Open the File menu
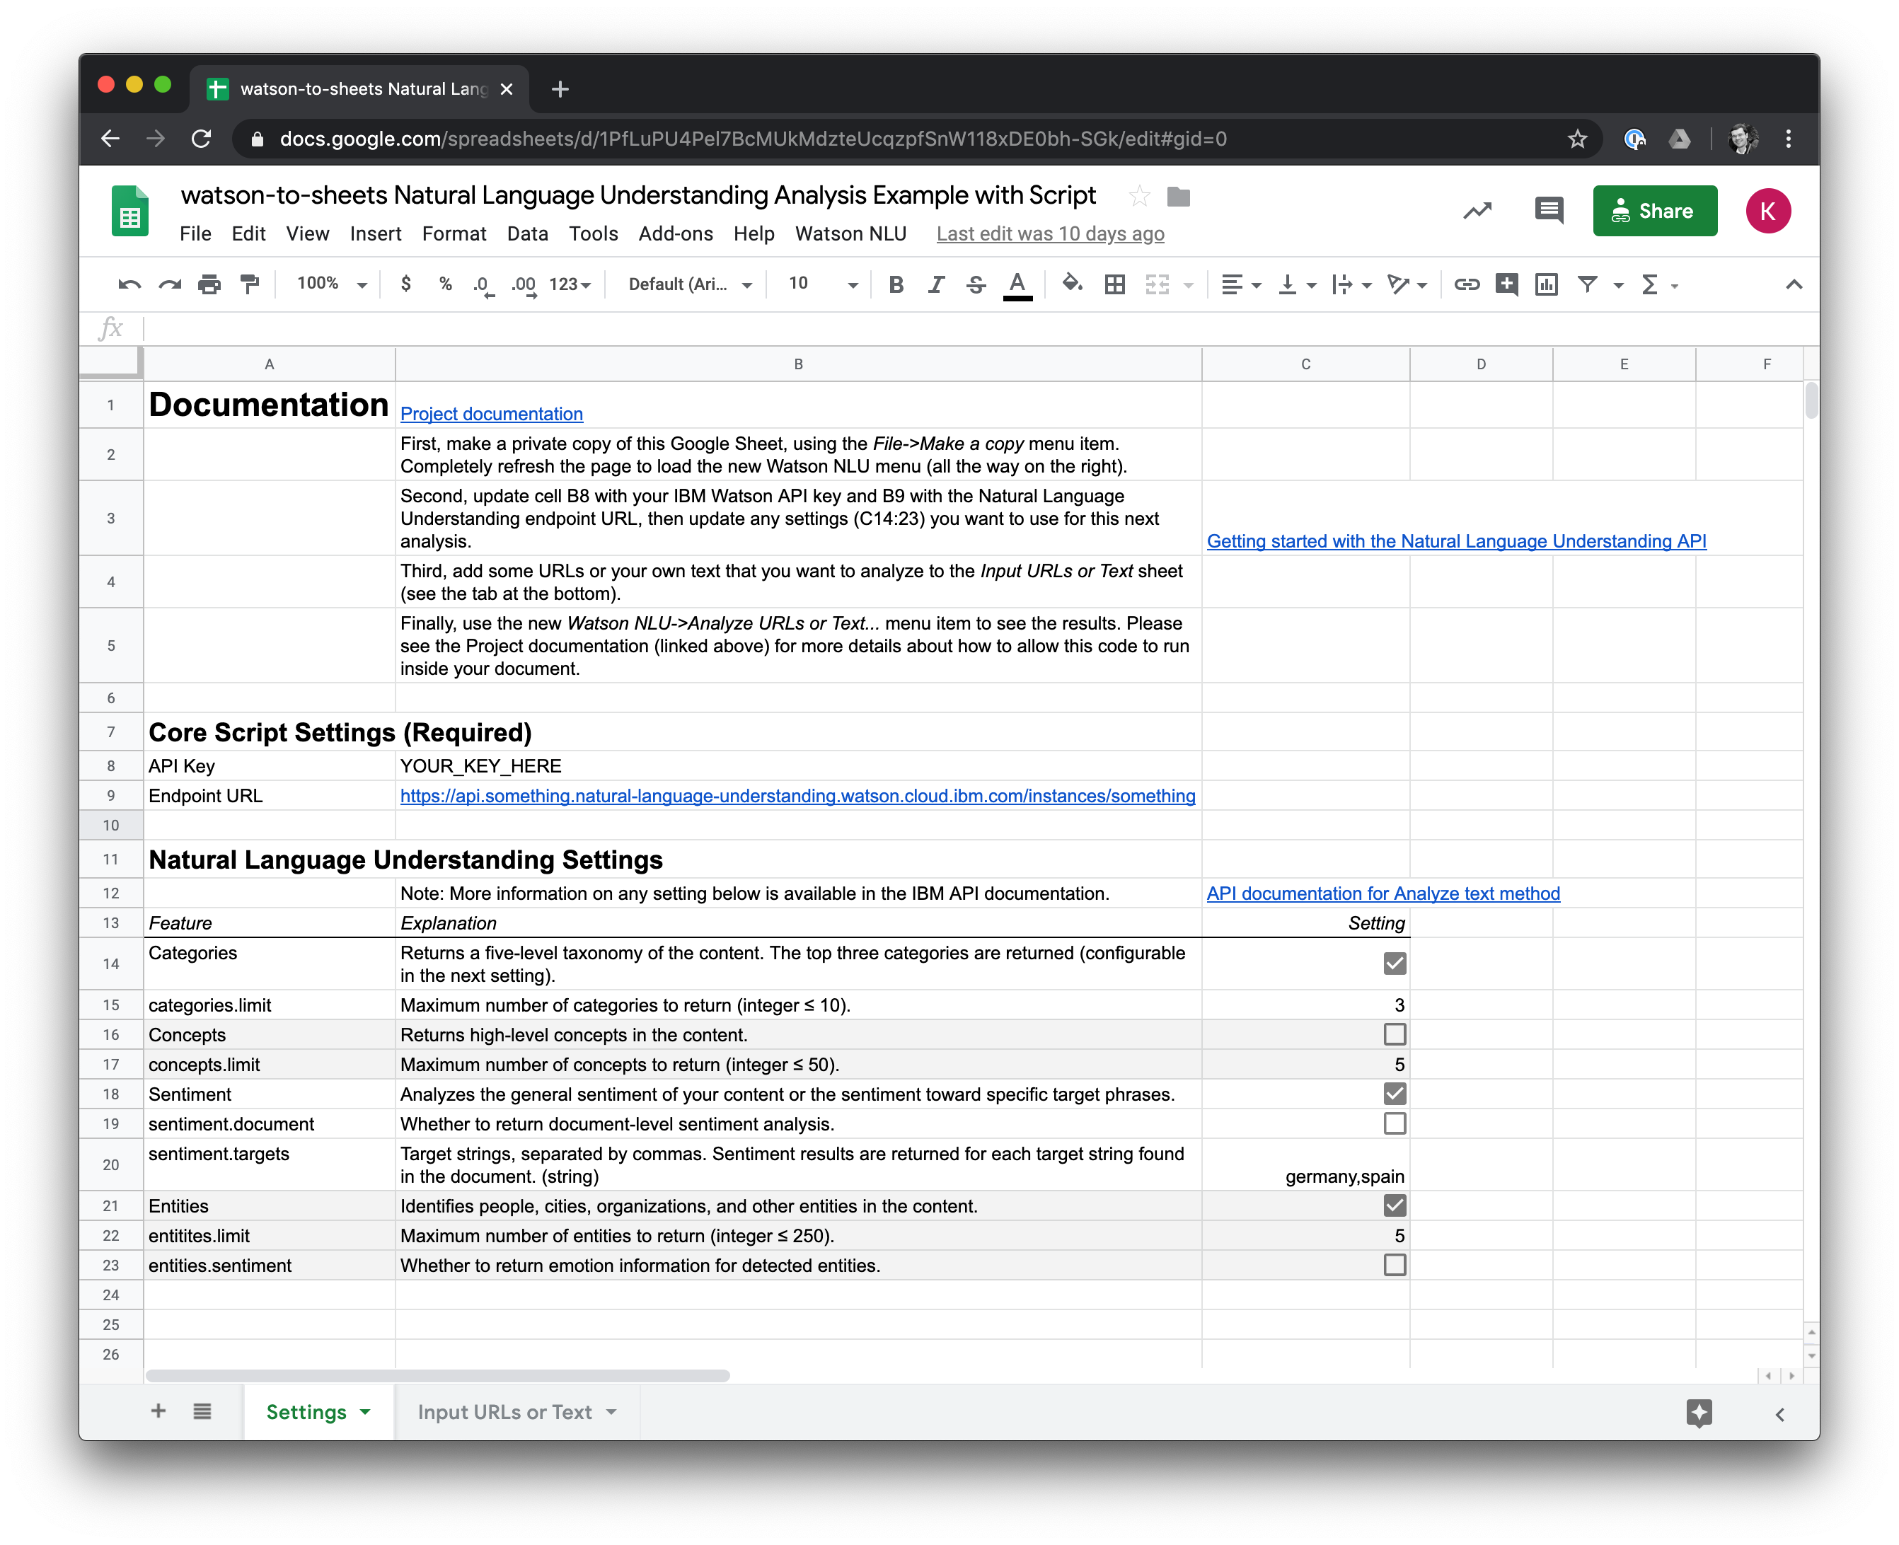This screenshot has width=1899, height=1545. click(195, 234)
